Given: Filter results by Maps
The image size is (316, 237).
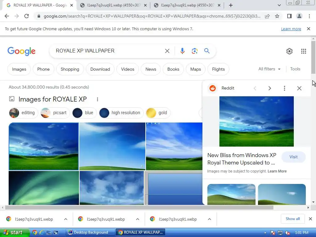Looking at the screenshot, I should tap(195, 69).
